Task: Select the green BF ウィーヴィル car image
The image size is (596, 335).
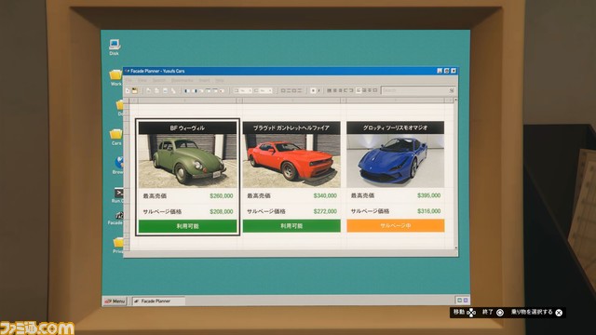Action: pyautogui.click(x=187, y=161)
